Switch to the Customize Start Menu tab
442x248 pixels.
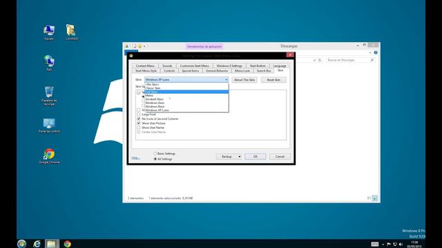pyautogui.click(x=195, y=65)
